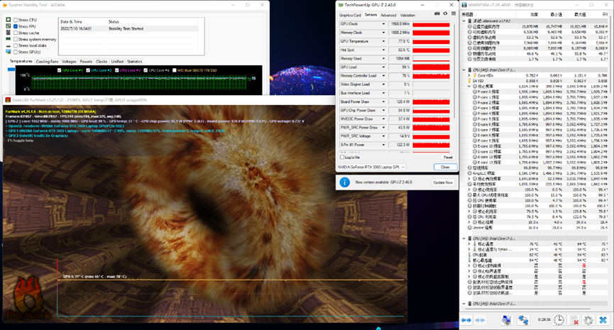Toggle the Log to file checkbox
The width and height of the screenshot is (614, 330).
click(x=341, y=157)
